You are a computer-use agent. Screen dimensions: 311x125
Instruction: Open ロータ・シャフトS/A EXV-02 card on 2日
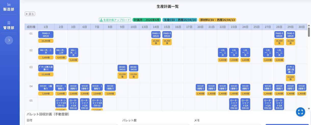click(61, 103)
